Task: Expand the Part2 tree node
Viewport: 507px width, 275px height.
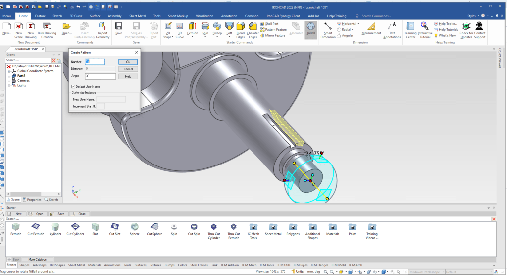Action: tap(9, 76)
